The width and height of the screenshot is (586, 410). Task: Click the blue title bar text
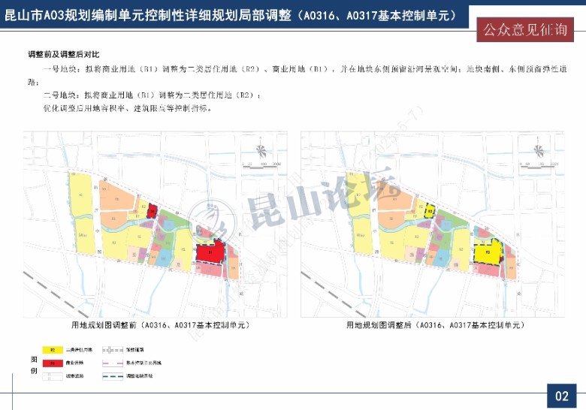tap(229, 14)
